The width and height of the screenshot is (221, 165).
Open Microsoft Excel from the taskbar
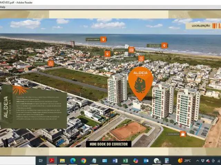(125, 161)
